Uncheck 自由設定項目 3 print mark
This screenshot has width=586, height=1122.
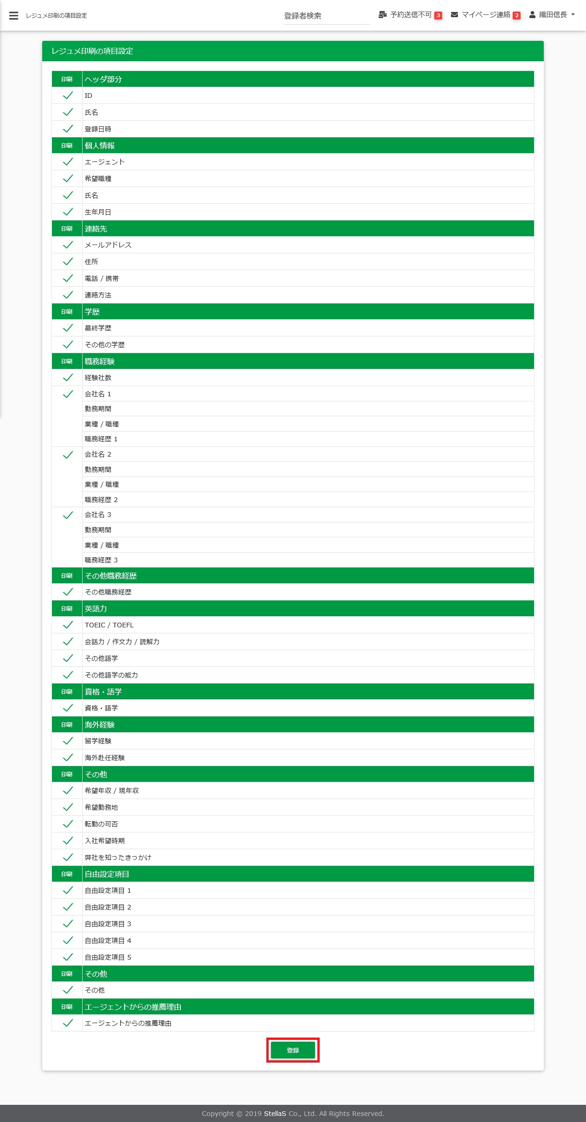68,924
